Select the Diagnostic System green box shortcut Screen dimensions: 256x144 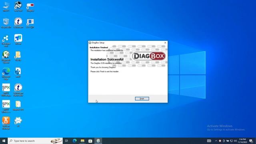[x=6, y=57]
